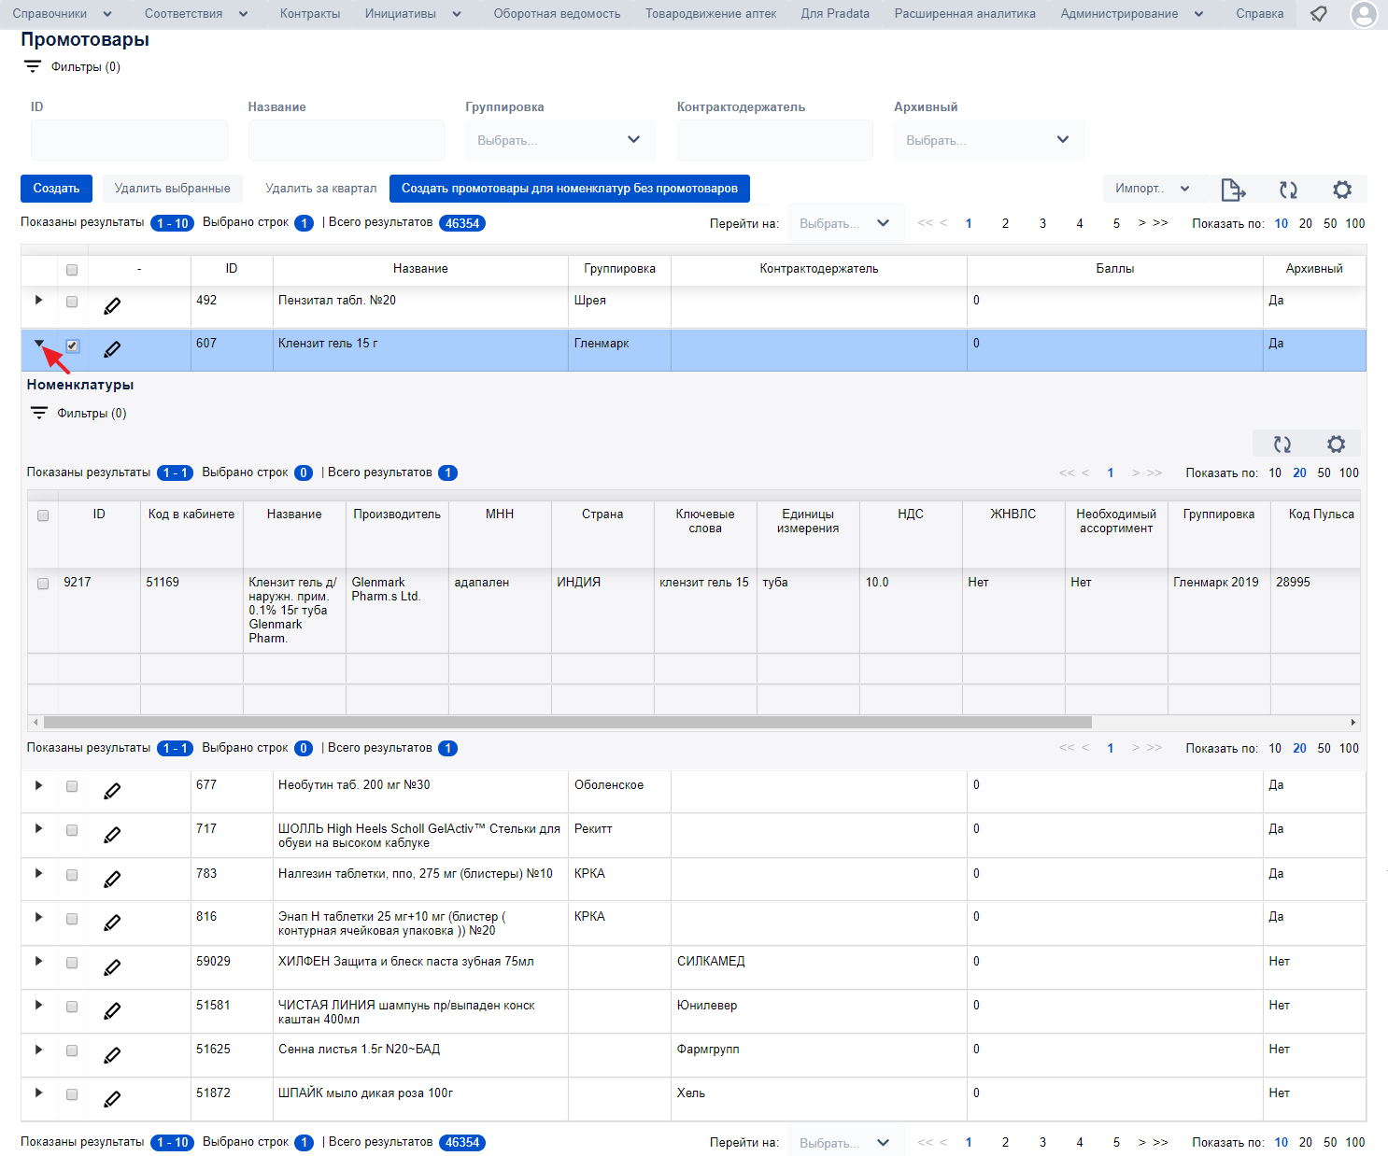Screen dimensions: 1388x1156
Task: Open the Справка menu item
Action: (1259, 14)
